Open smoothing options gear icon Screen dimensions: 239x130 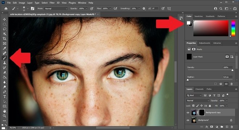click(x=144, y=9)
